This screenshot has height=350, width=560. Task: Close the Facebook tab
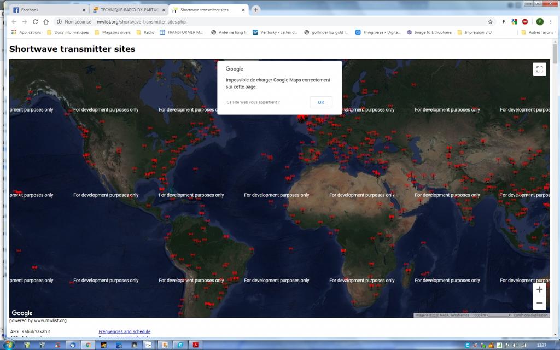tap(84, 10)
